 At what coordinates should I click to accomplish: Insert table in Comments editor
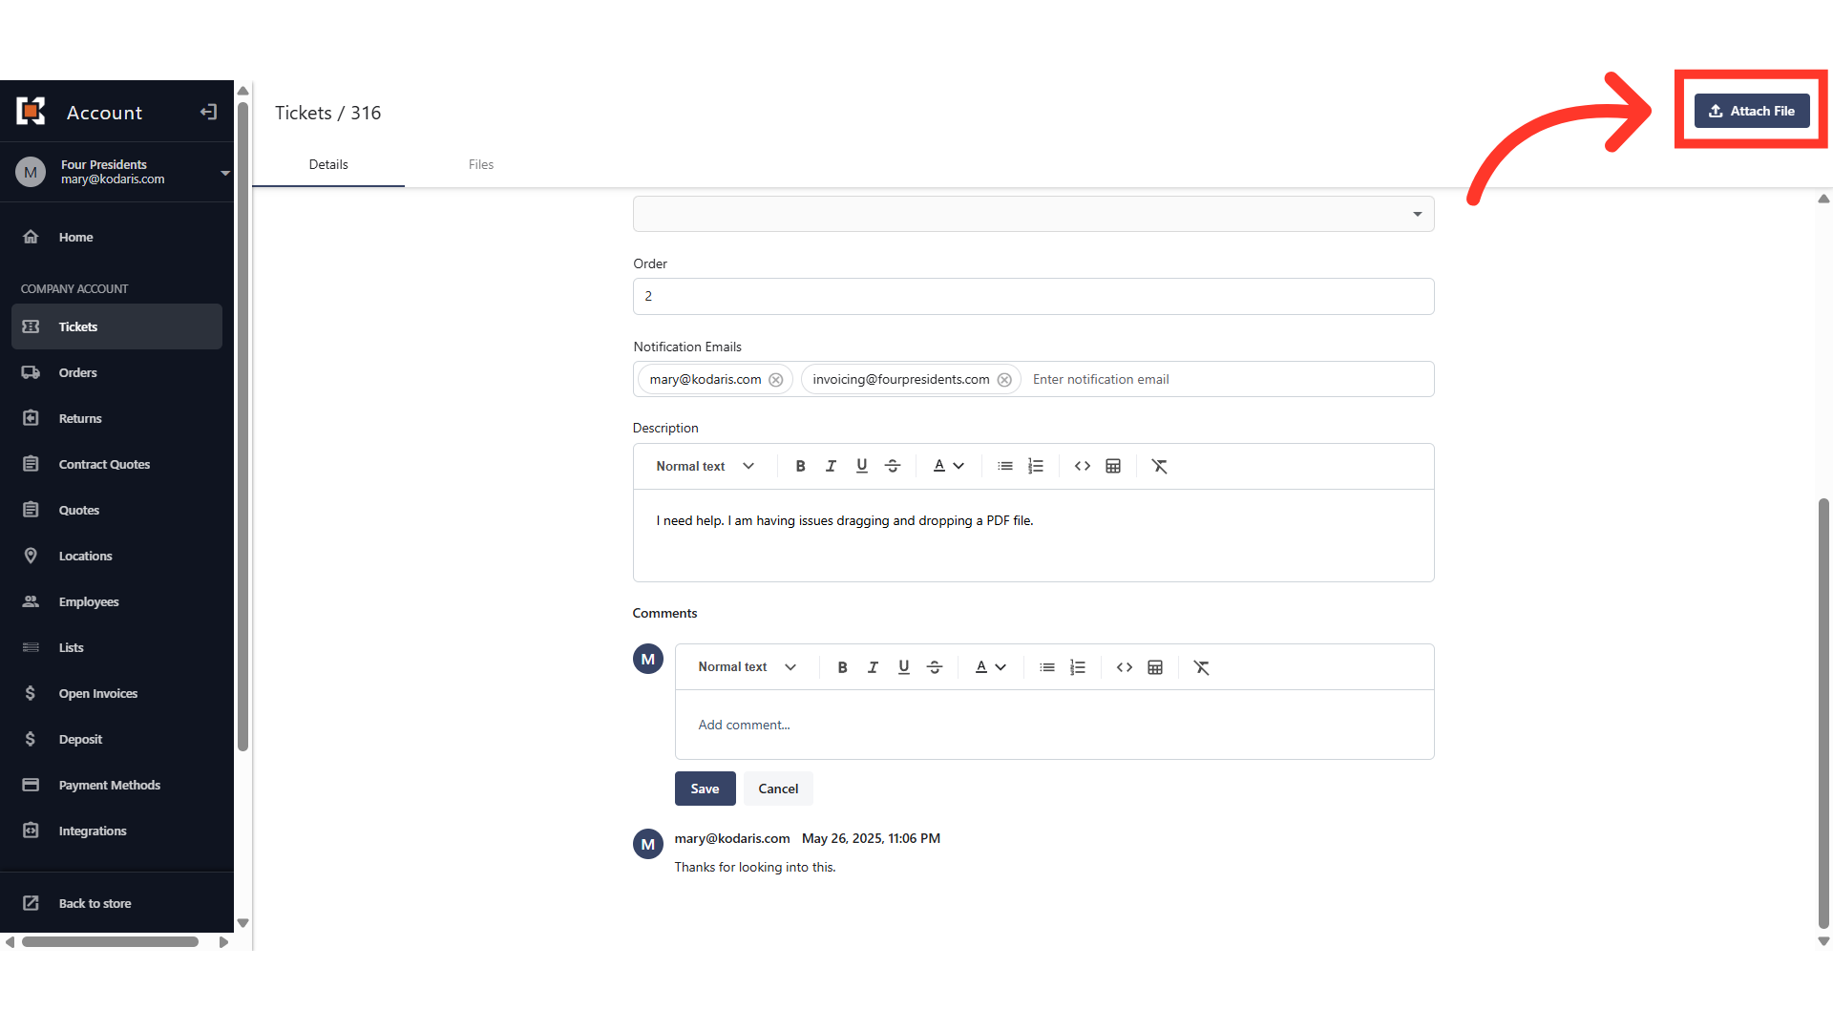(x=1155, y=667)
